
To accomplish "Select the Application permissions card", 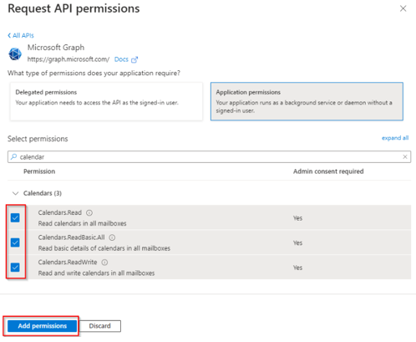I will pos(307,101).
